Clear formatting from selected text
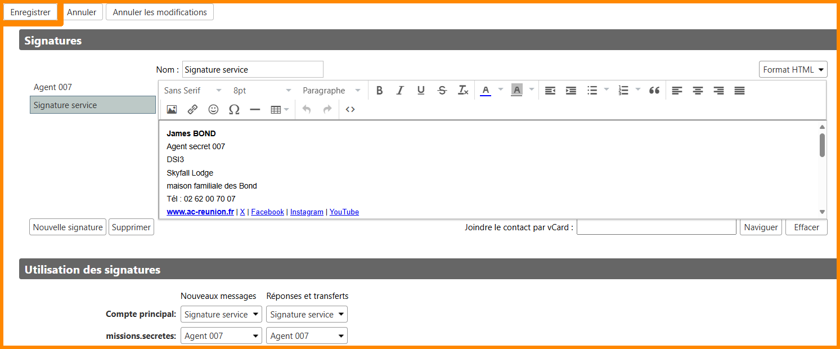840x349 pixels. click(x=463, y=91)
